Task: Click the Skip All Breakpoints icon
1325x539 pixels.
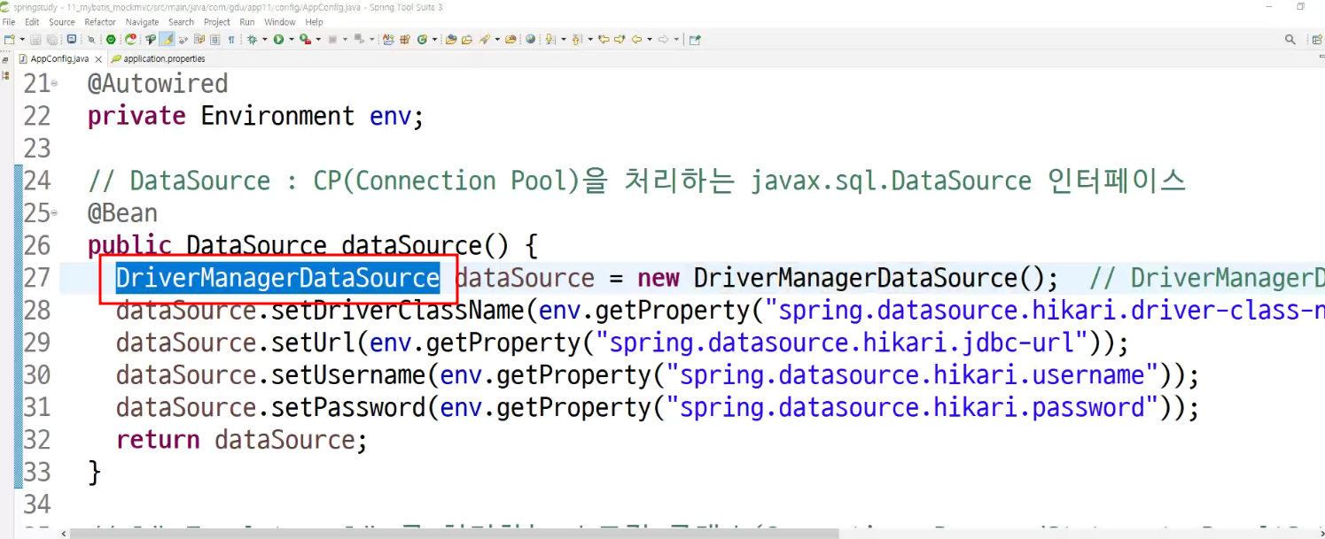Action: click(x=91, y=39)
